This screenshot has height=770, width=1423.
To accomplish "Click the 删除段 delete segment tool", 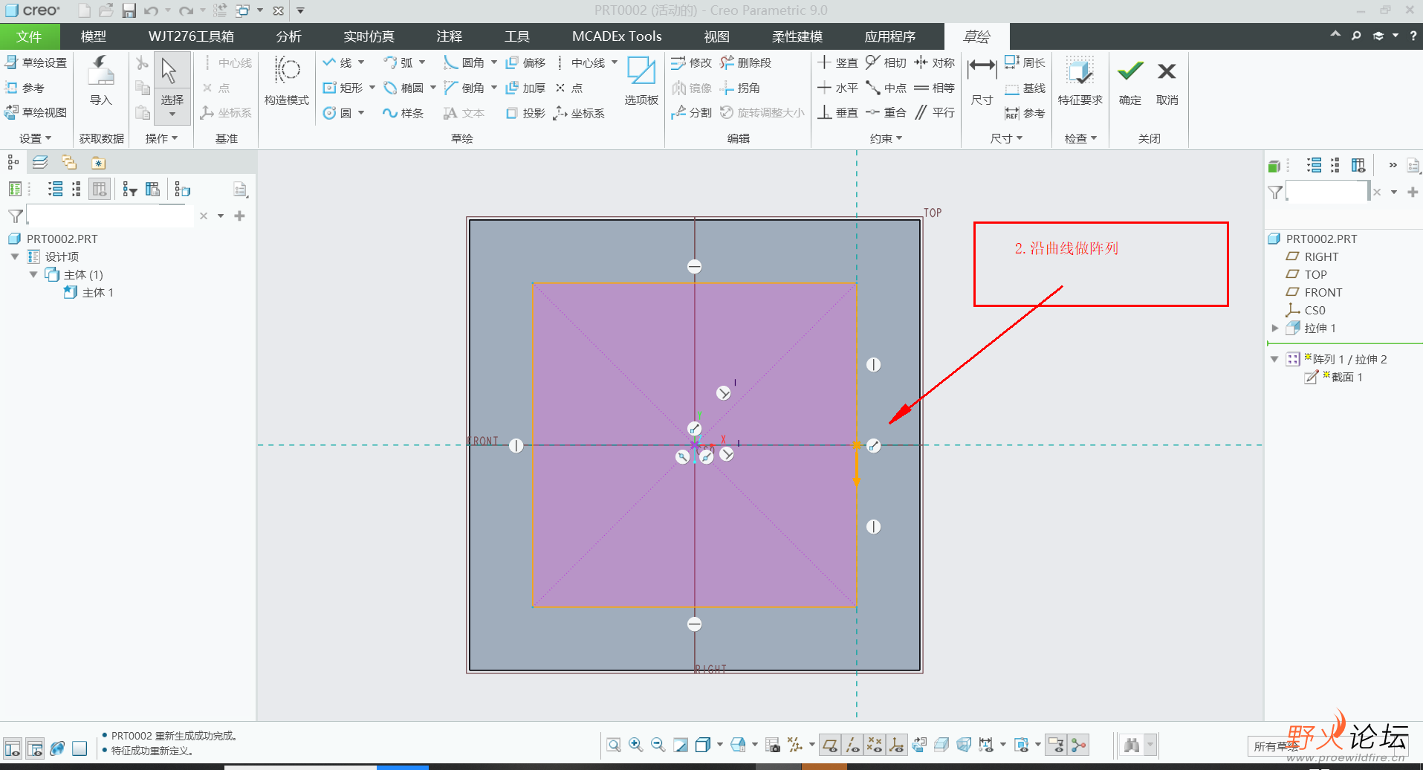I will pos(745,63).
